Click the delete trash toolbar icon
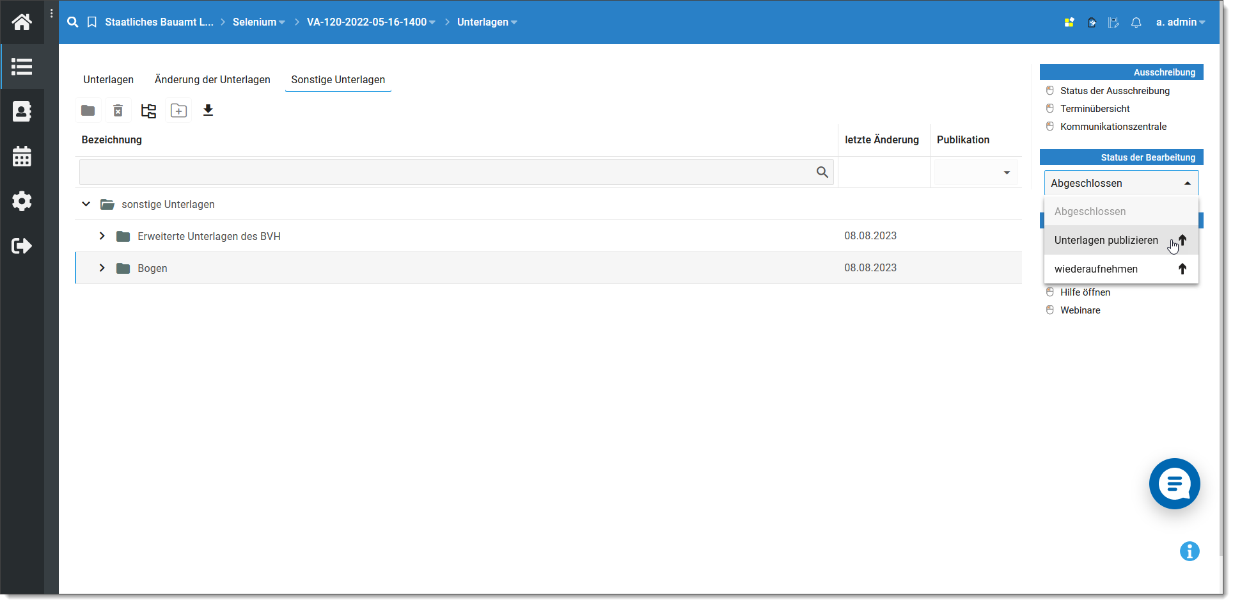This screenshot has height=604, width=1233. 118,111
